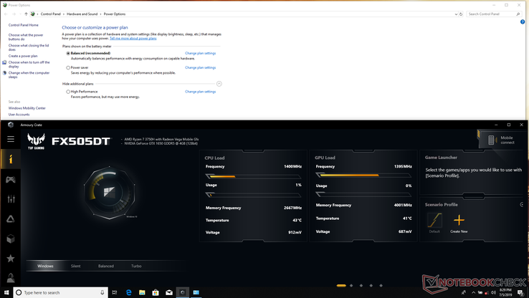Screen dimensions: 529x298
Task: Open Control Panel Home link
Action: click(23, 25)
